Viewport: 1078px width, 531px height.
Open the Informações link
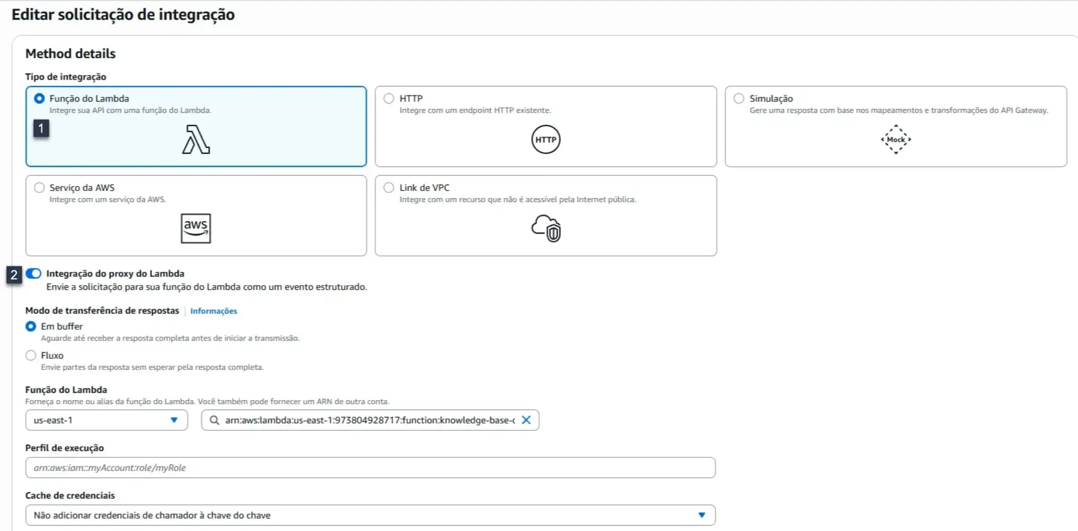213,311
